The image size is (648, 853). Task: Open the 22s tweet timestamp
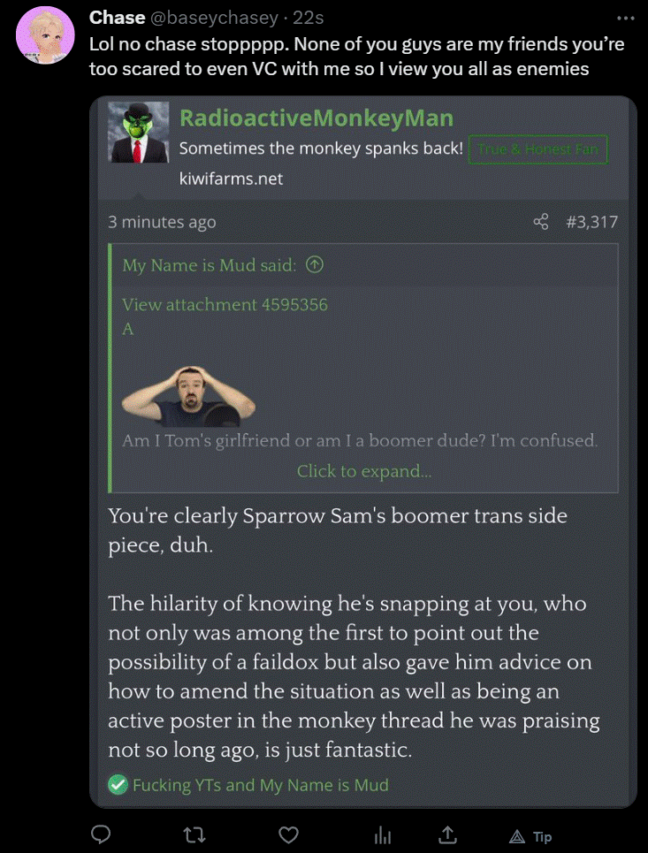point(309,18)
